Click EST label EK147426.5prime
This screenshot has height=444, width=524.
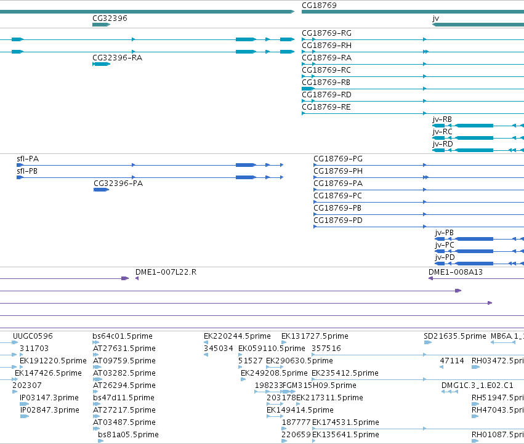coord(48,373)
